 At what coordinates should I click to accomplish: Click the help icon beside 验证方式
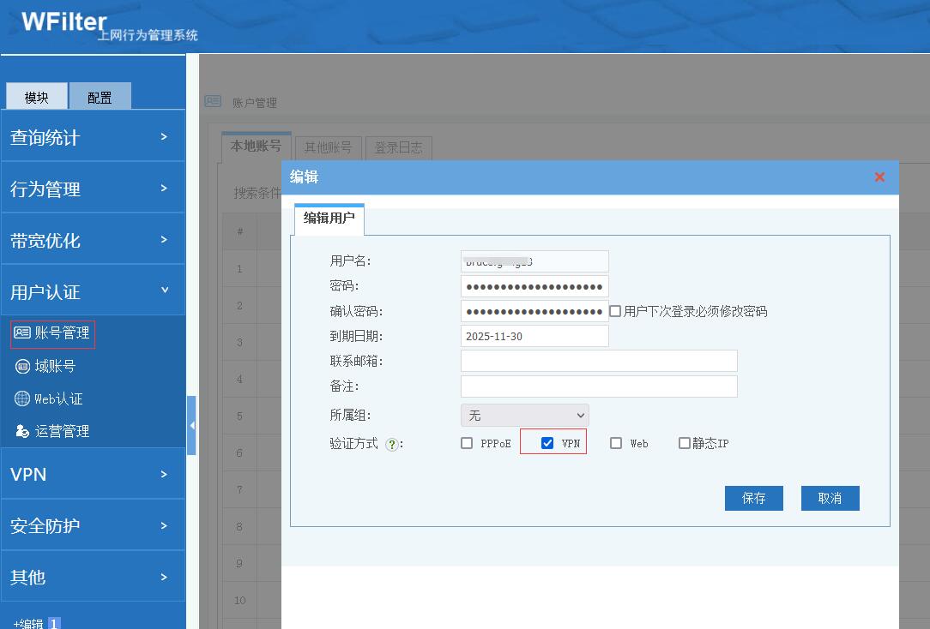click(x=391, y=444)
